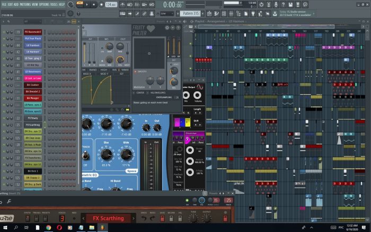Click the stamp toolbar icon
This screenshot has width=371, height=232.
(x=152, y=14)
